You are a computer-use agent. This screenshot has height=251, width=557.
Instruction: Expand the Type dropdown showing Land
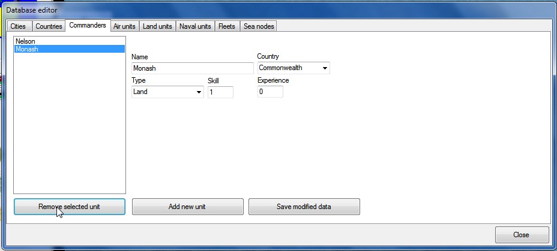[x=167, y=92]
